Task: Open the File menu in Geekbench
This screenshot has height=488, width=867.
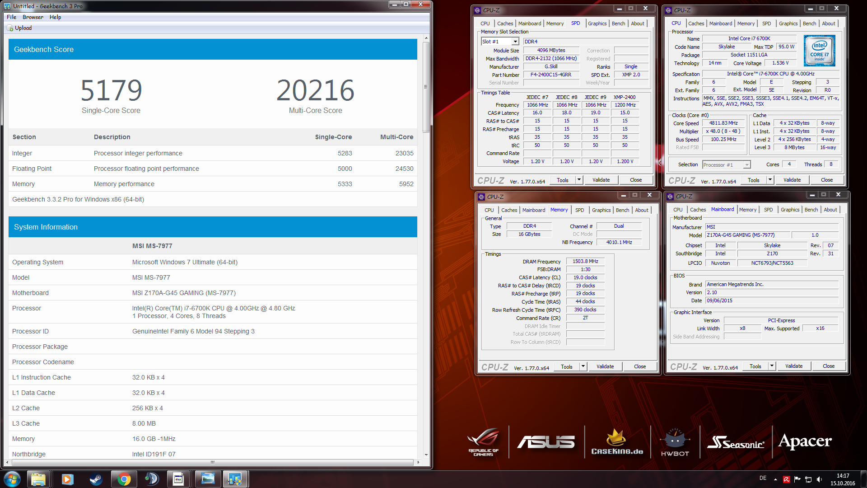Action: tap(11, 17)
